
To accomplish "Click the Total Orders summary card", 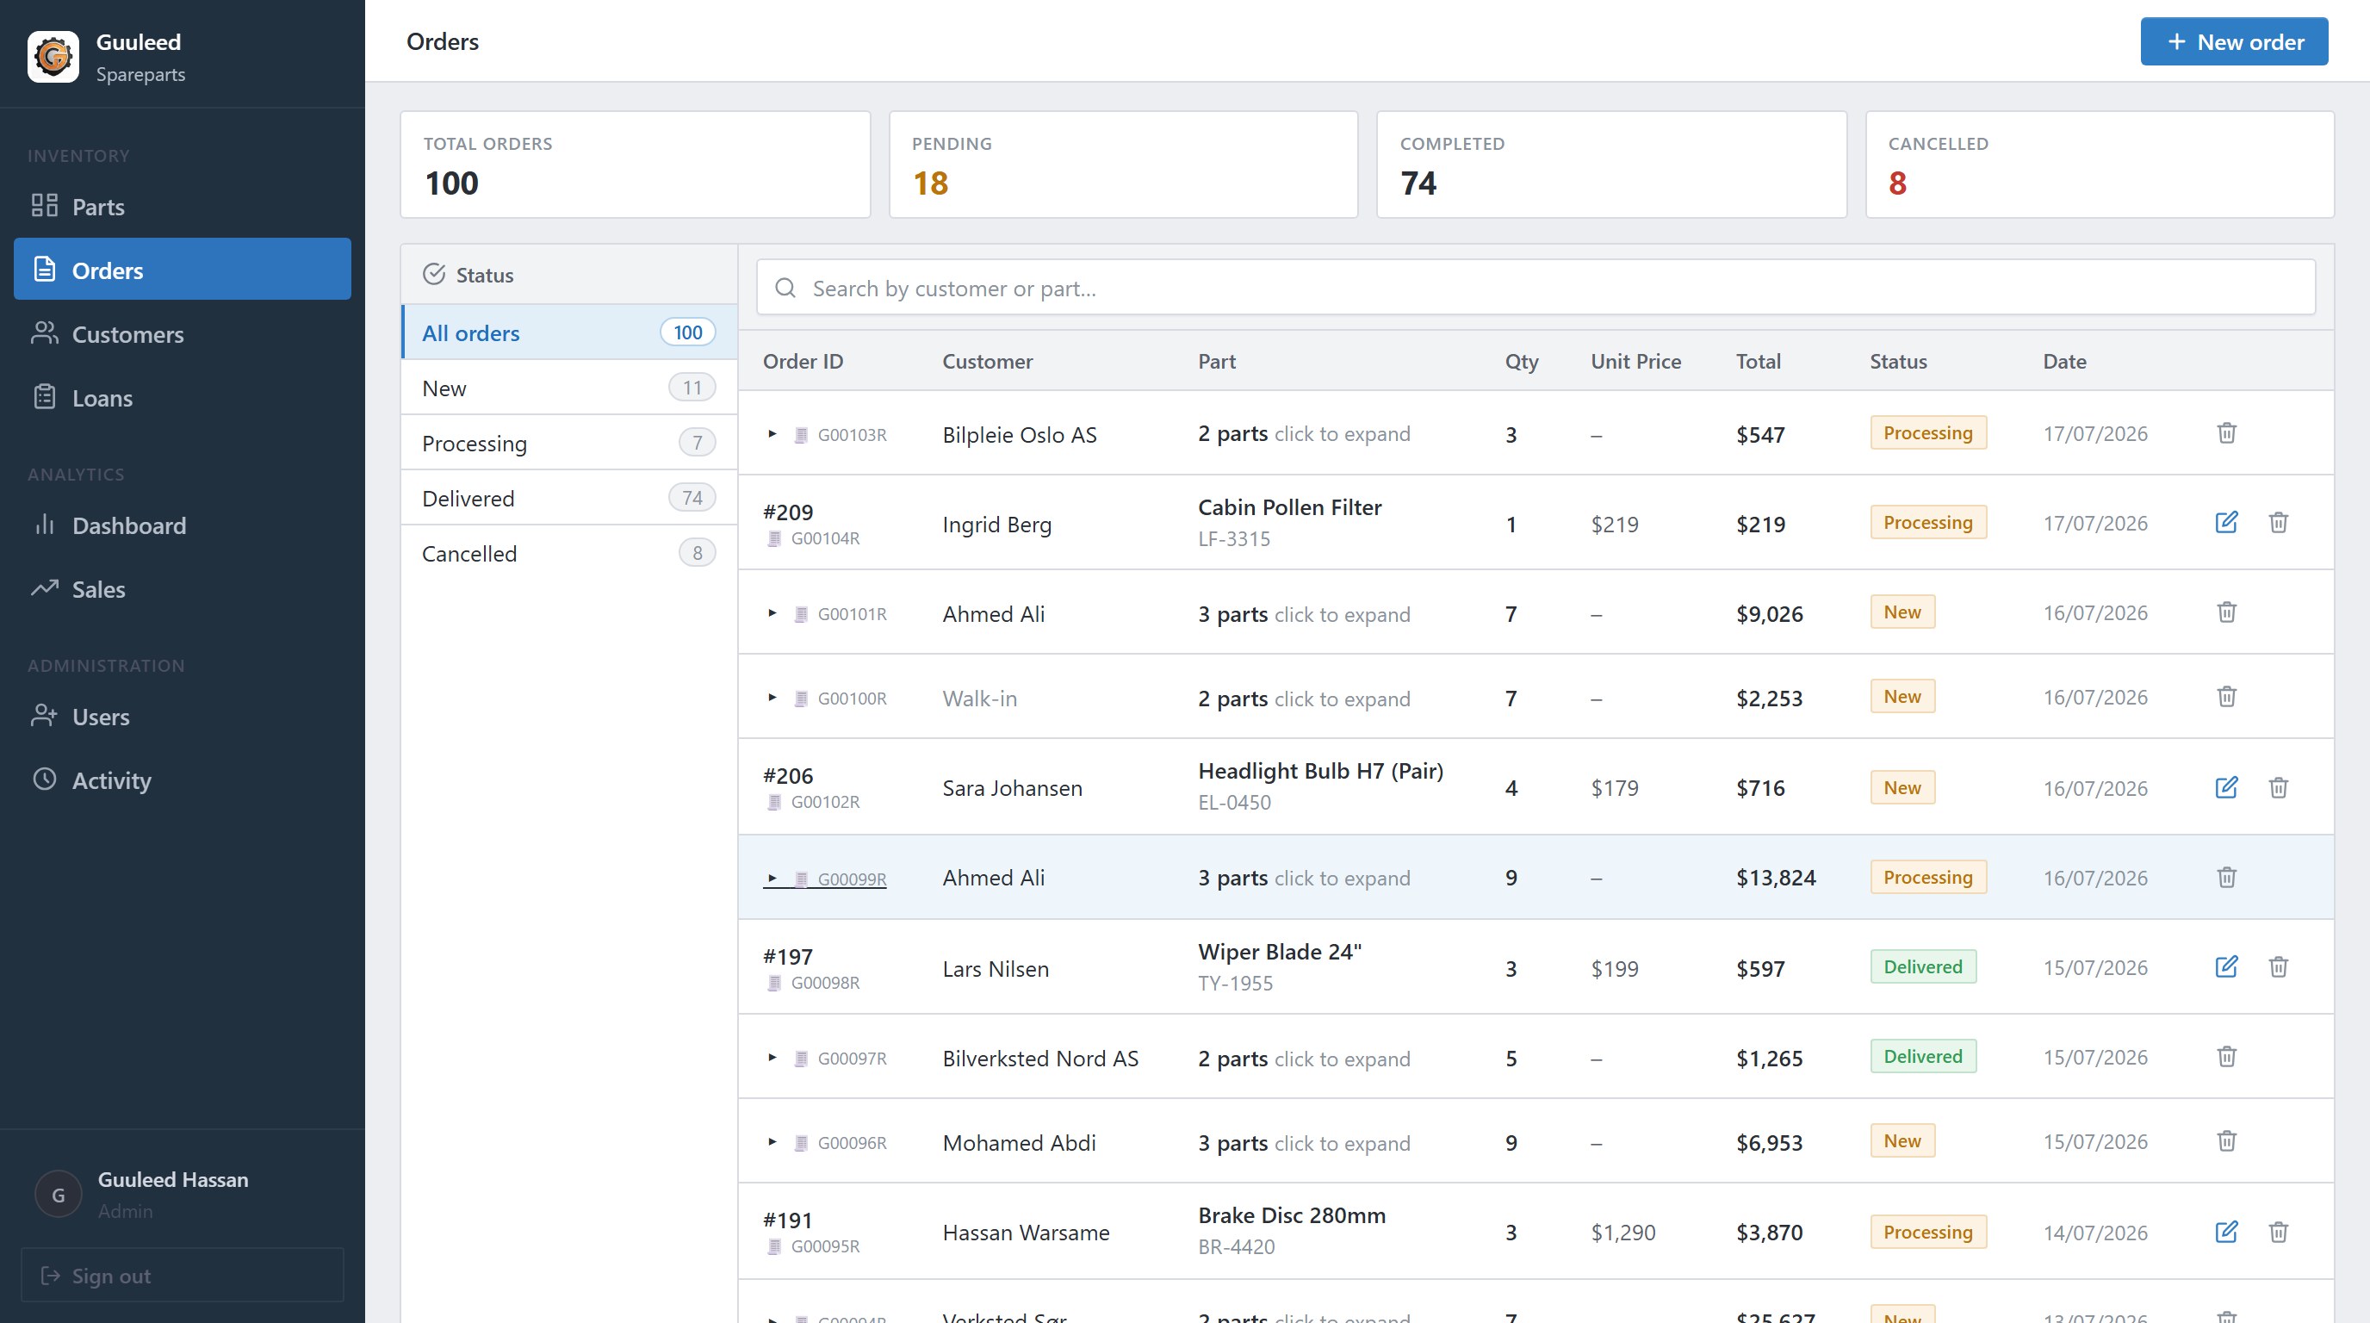I will pos(635,165).
